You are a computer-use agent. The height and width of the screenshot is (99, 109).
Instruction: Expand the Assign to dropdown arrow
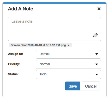[97, 54]
